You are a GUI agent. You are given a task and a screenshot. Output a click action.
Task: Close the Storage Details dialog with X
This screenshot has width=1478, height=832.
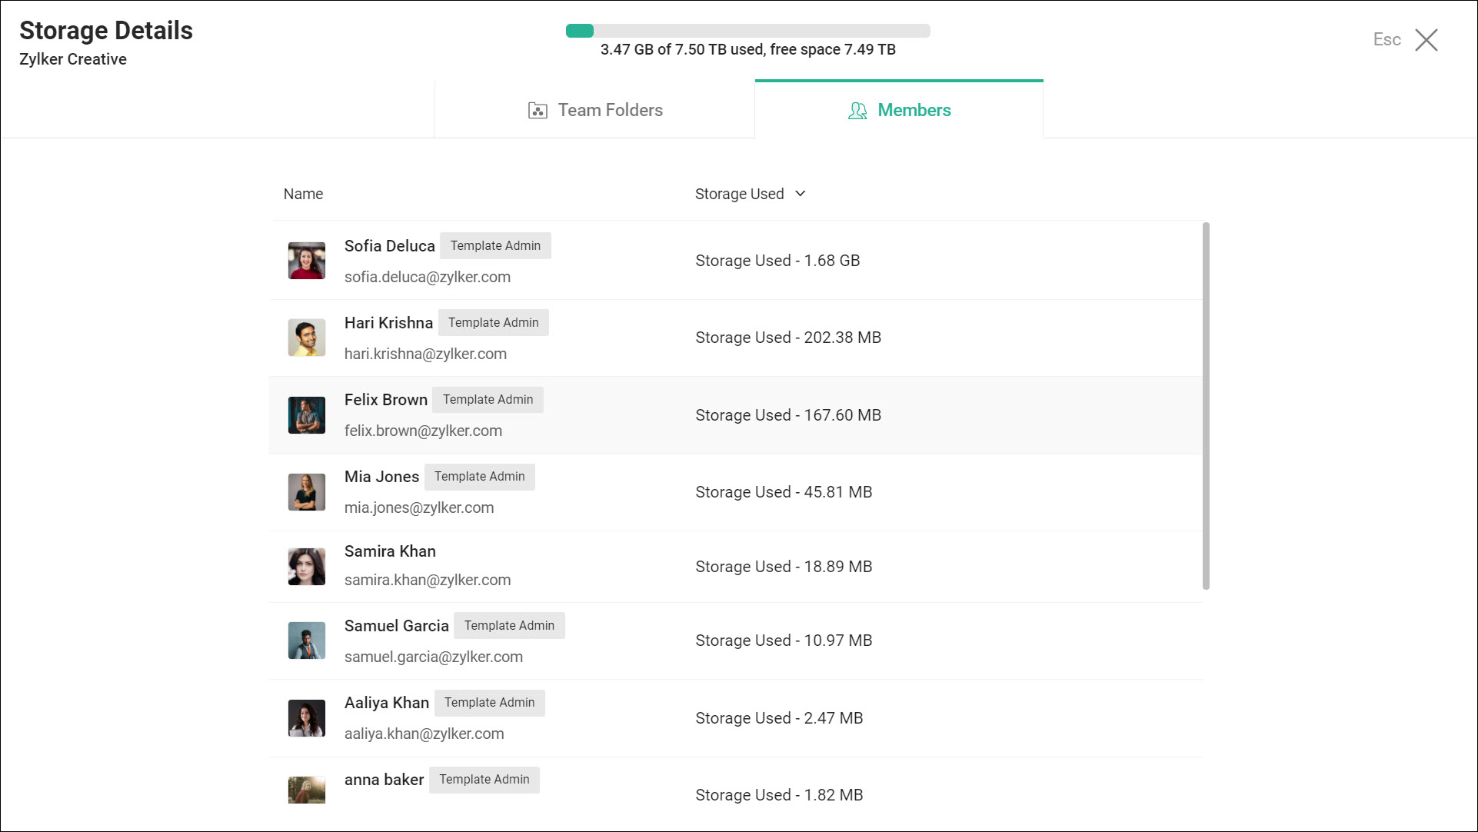(1426, 40)
